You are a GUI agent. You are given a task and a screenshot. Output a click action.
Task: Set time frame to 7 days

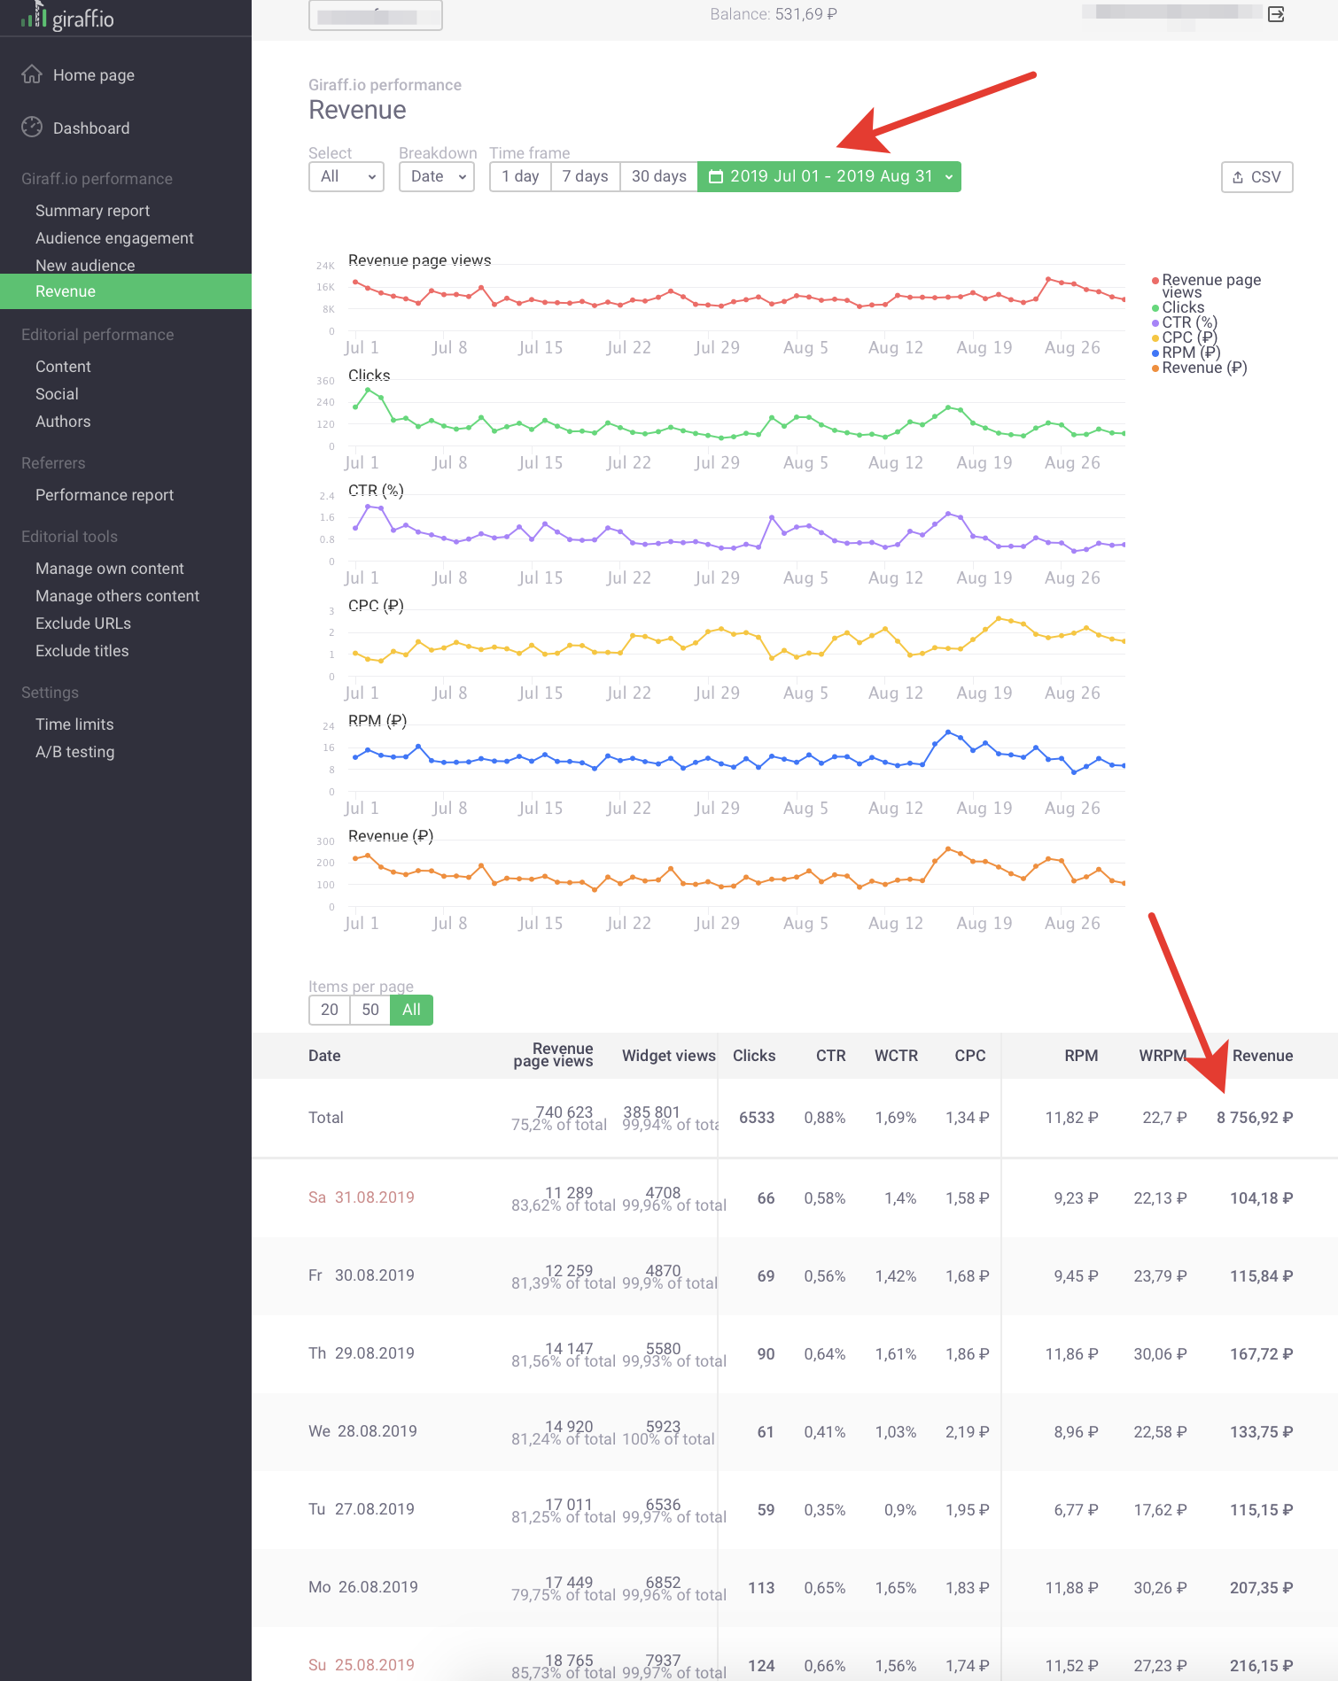pos(585,176)
